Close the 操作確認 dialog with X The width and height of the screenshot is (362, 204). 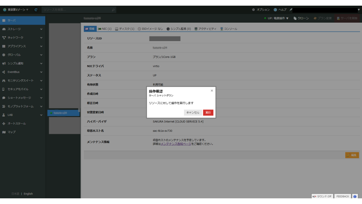(x=212, y=91)
